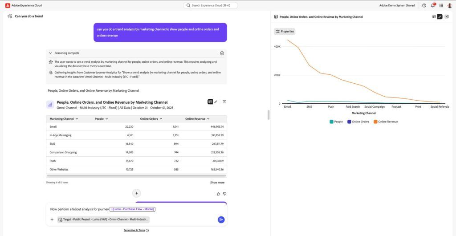This screenshot has width=456, height=236.
Task: Open the Marketing Channel column dropdown
Action: pyautogui.click(x=77, y=119)
